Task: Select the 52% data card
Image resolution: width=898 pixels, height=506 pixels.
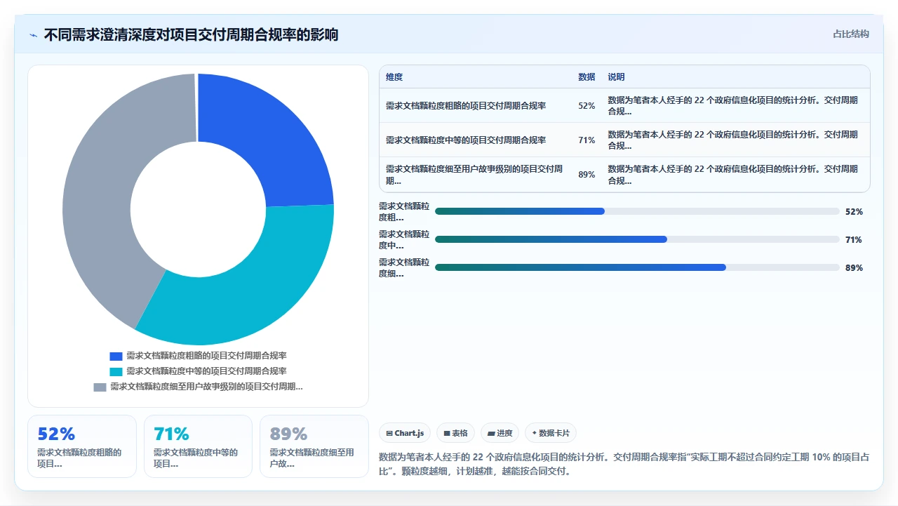Action: coord(82,446)
